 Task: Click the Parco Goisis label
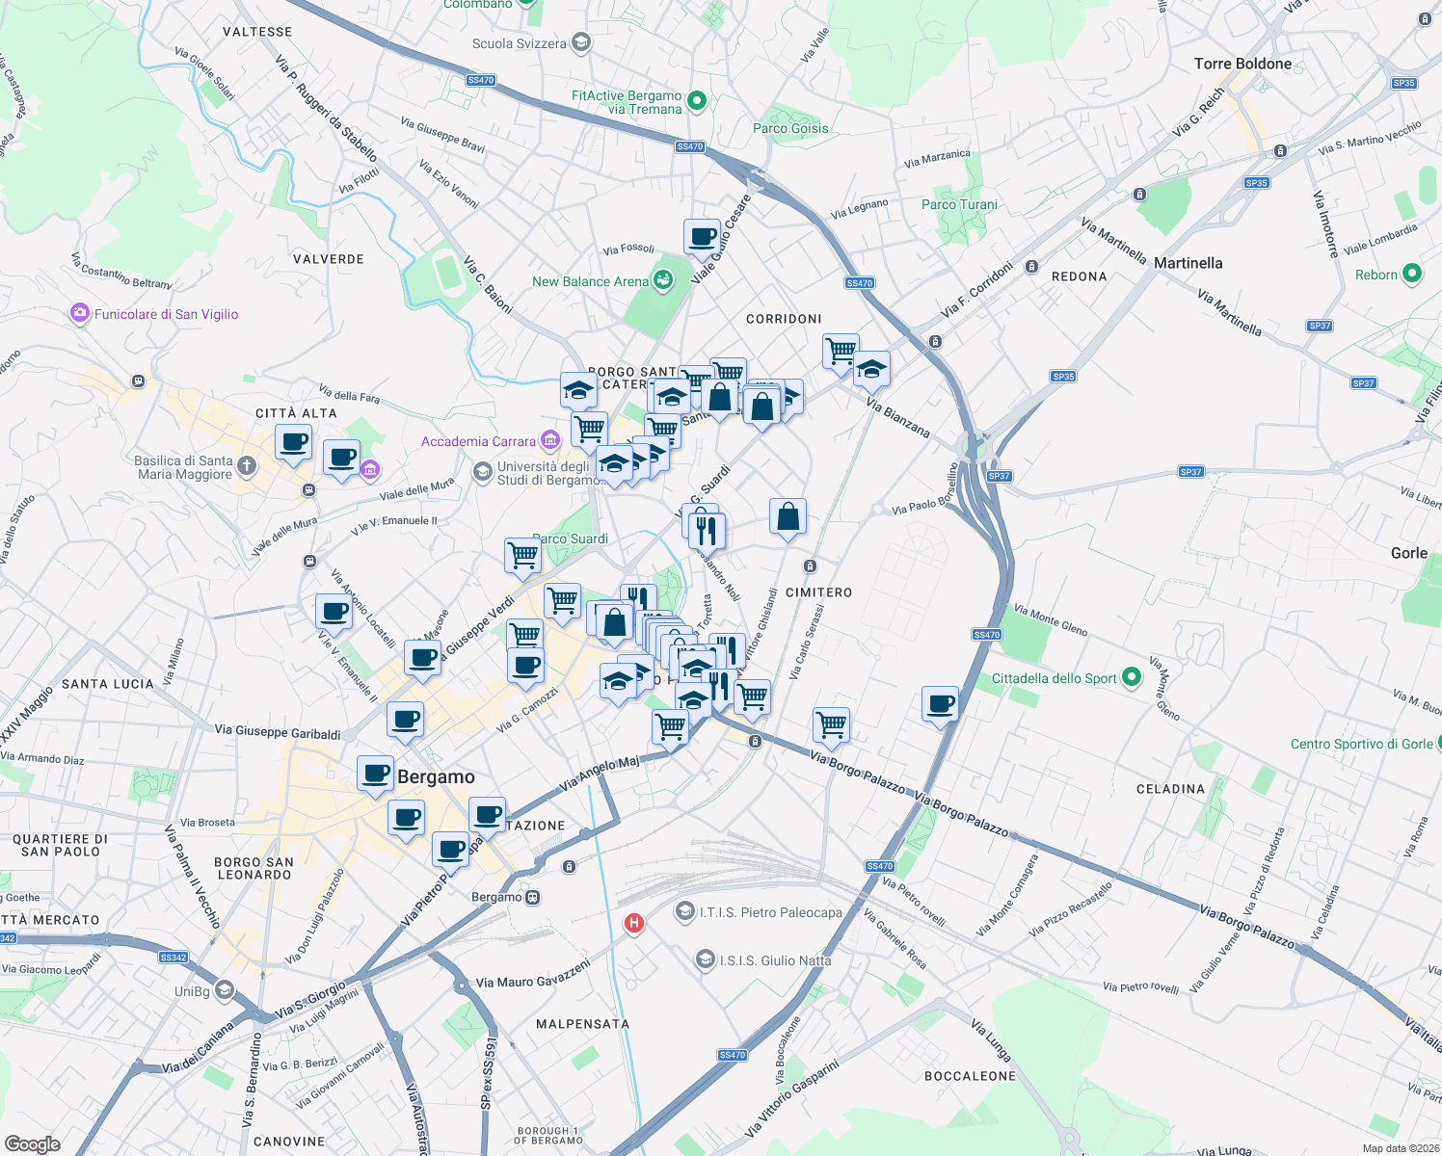coord(790,128)
